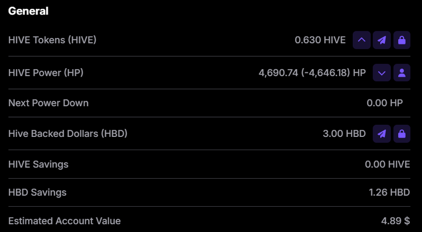Select the 0.630 HIVE balance
The width and height of the screenshot is (422, 232).
[x=320, y=40]
